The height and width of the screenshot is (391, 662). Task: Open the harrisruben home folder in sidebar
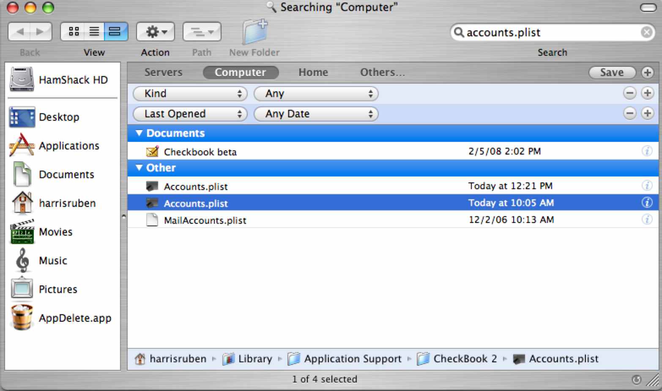click(x=62, y=203)
